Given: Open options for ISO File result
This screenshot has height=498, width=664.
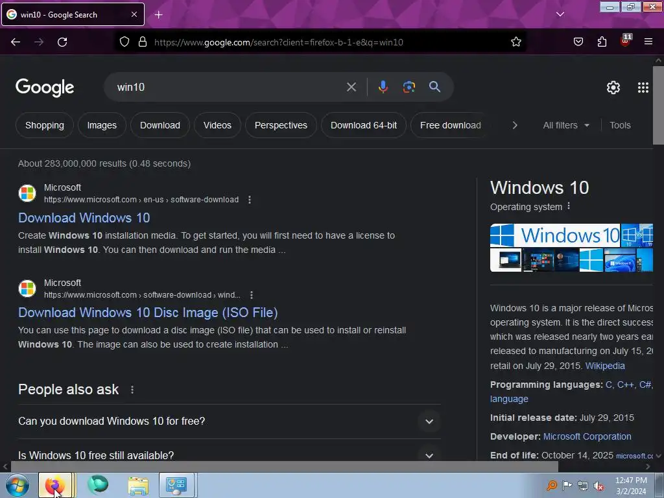Looking at the screenshot, I should (252, 295).
